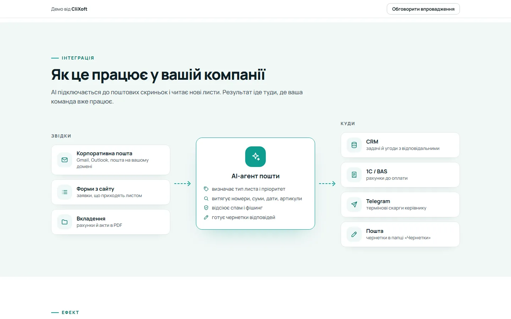Click text 'термінові скарги керівнику'
The height and width of the screenshot is (319, 511).
coord(396,208)
